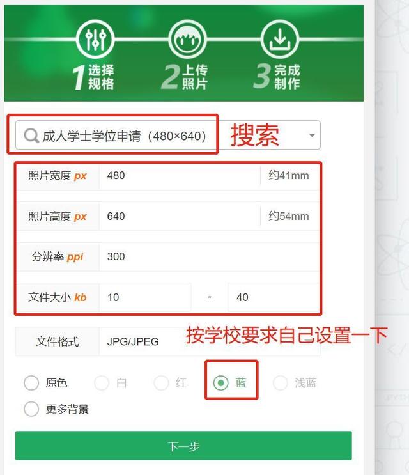The width and height of the screenshot is (409, 475).
Task: Click the magnifier icon in search box
Action: (31, 136)
